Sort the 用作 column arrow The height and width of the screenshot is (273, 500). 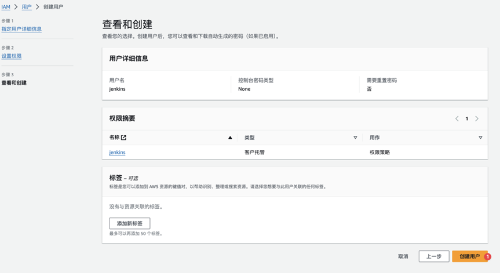click(x=480, y=138)
